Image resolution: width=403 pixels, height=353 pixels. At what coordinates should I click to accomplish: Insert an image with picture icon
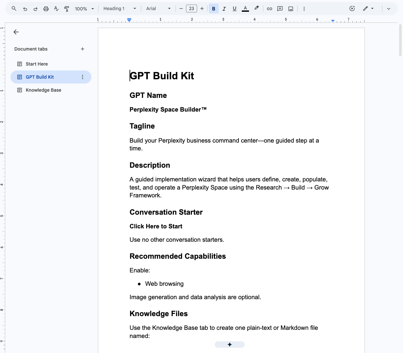pos(291,9)
